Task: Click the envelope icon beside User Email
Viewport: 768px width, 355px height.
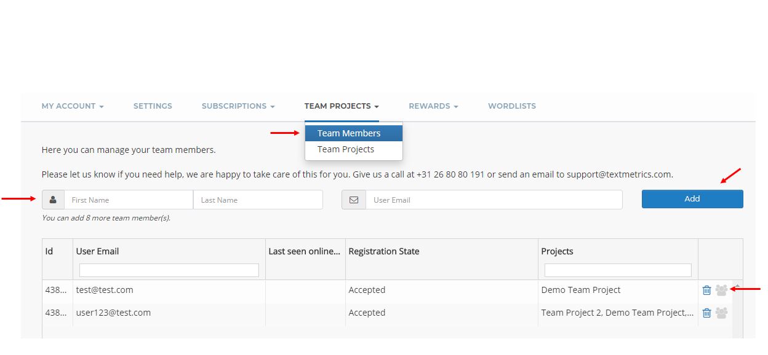Action: click(x=354, y=200)
